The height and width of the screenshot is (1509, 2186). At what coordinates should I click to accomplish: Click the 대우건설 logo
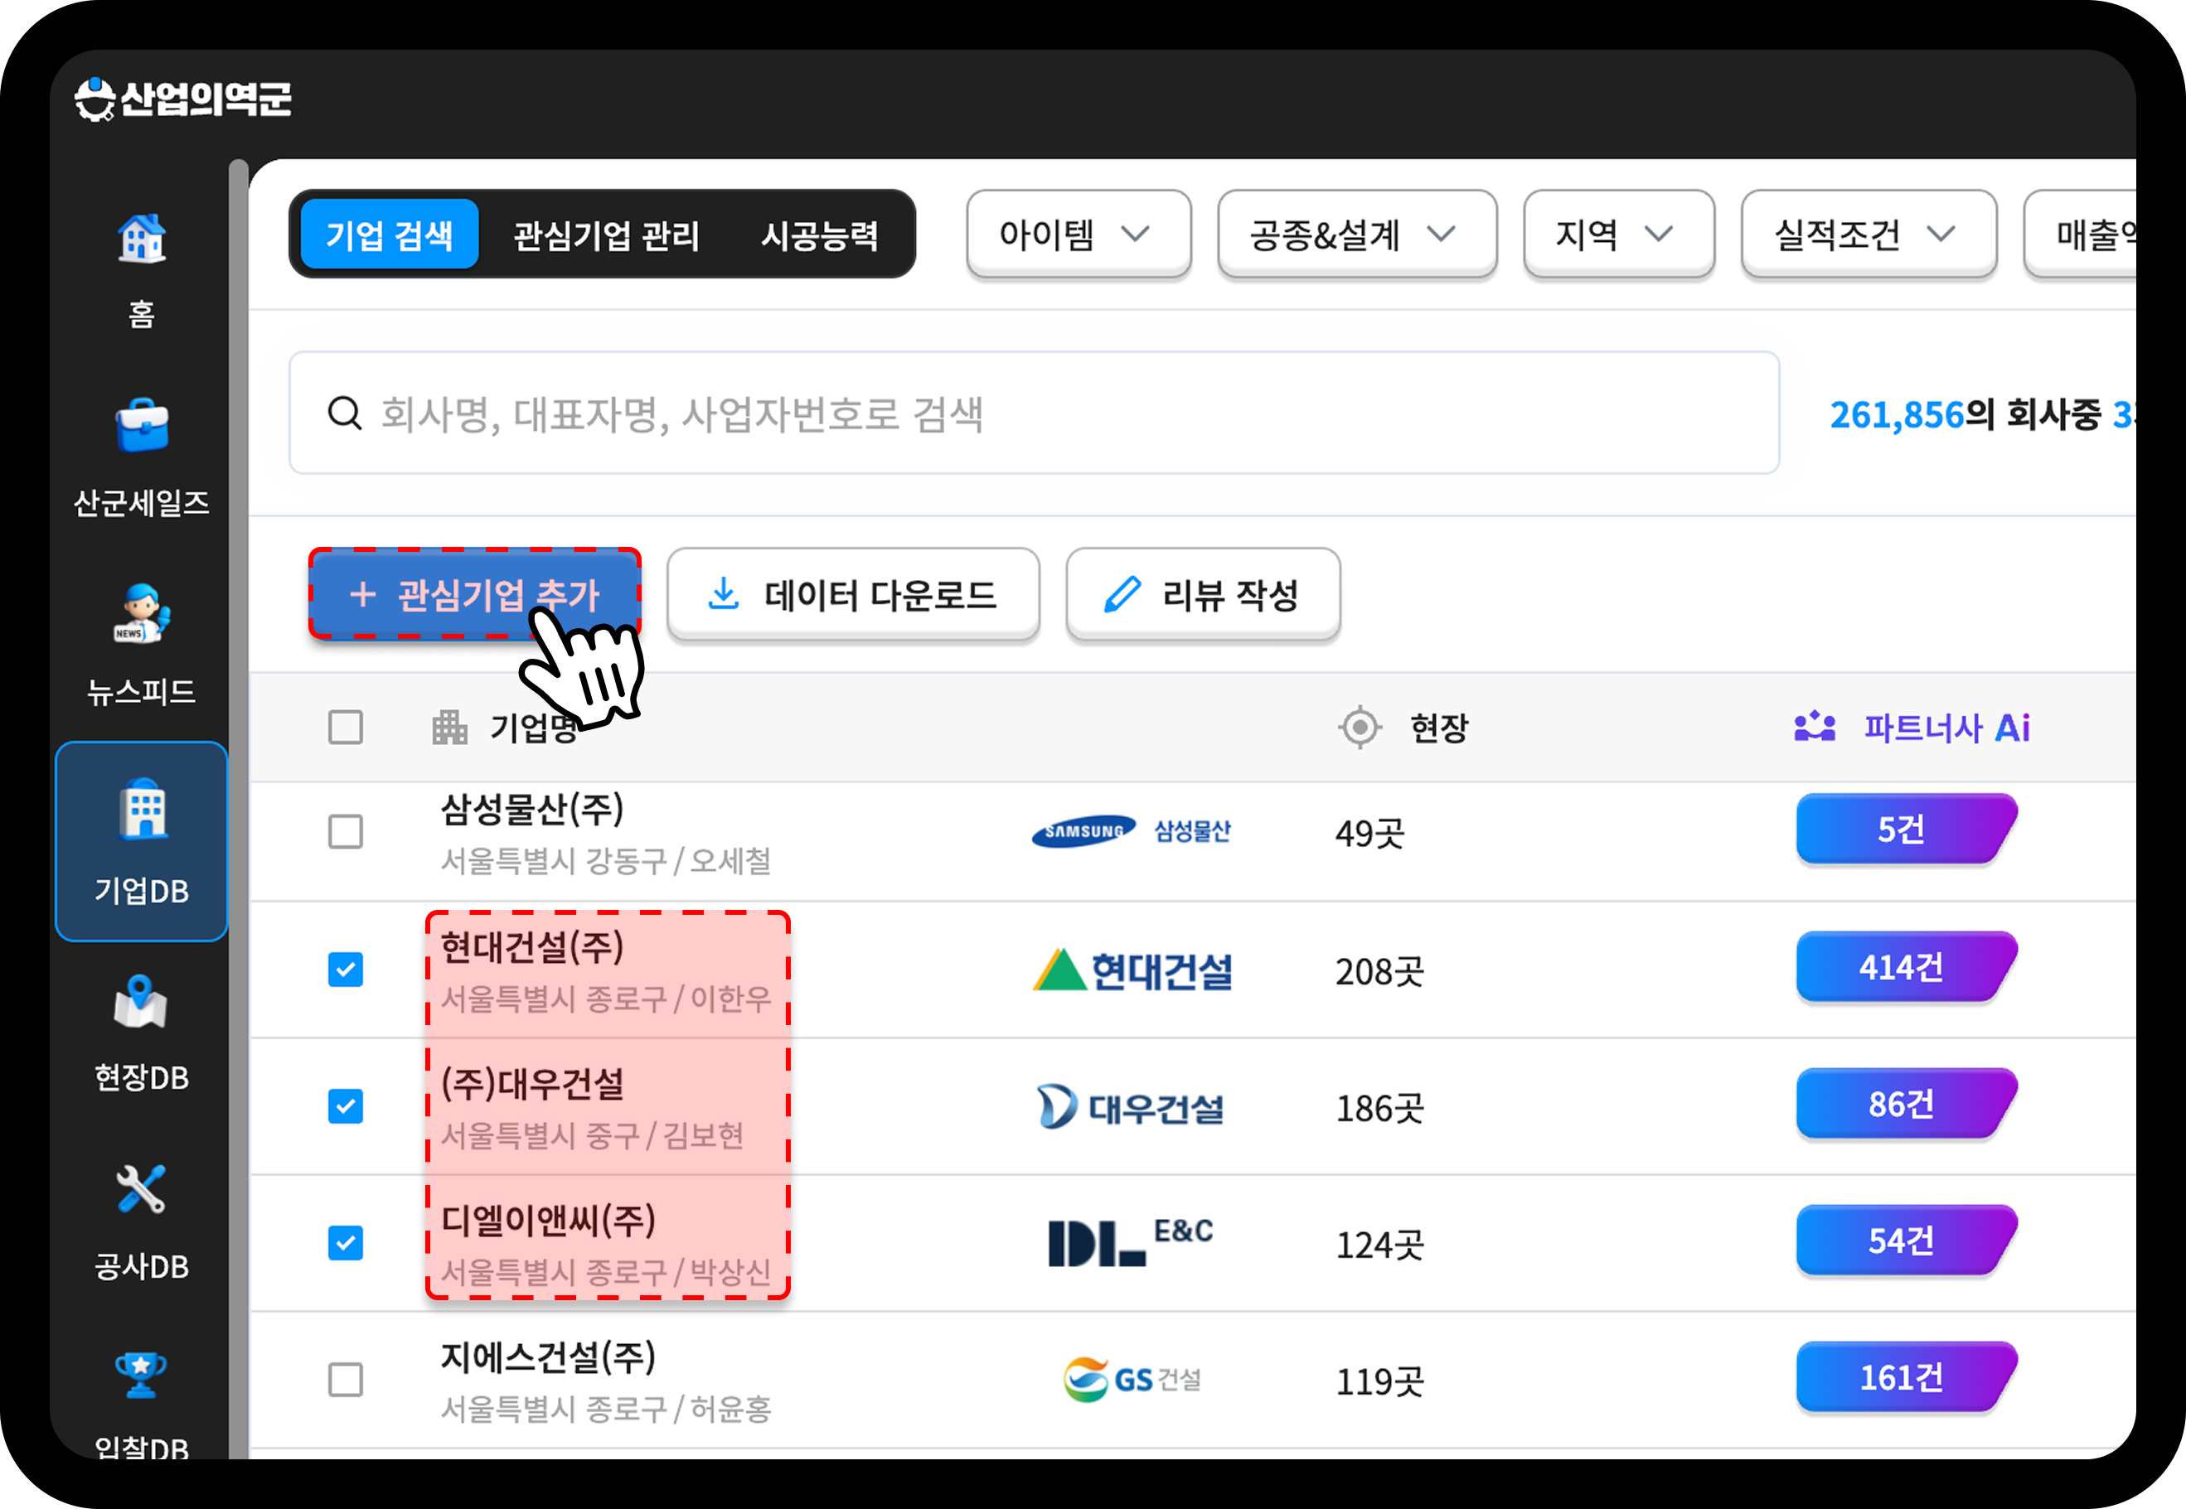[1132, 1107]
